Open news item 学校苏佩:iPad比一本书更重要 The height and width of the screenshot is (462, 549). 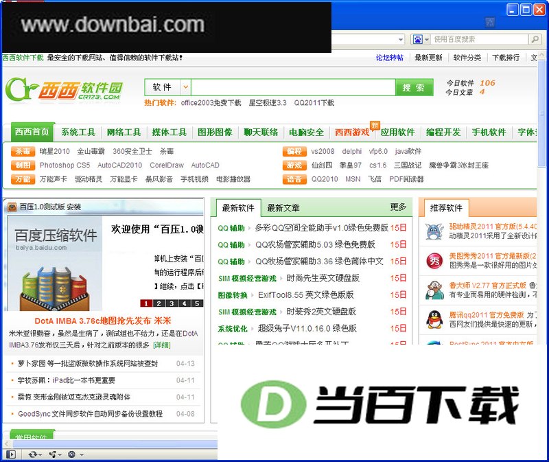[66, 380]
